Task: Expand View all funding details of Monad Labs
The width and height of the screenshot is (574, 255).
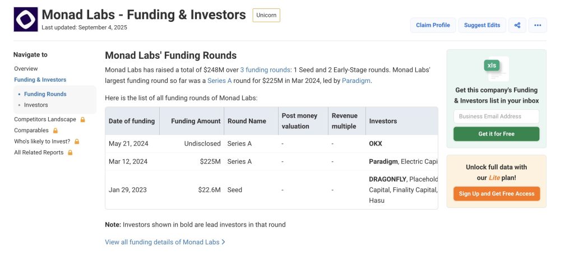Action: (x=165, y=242)
